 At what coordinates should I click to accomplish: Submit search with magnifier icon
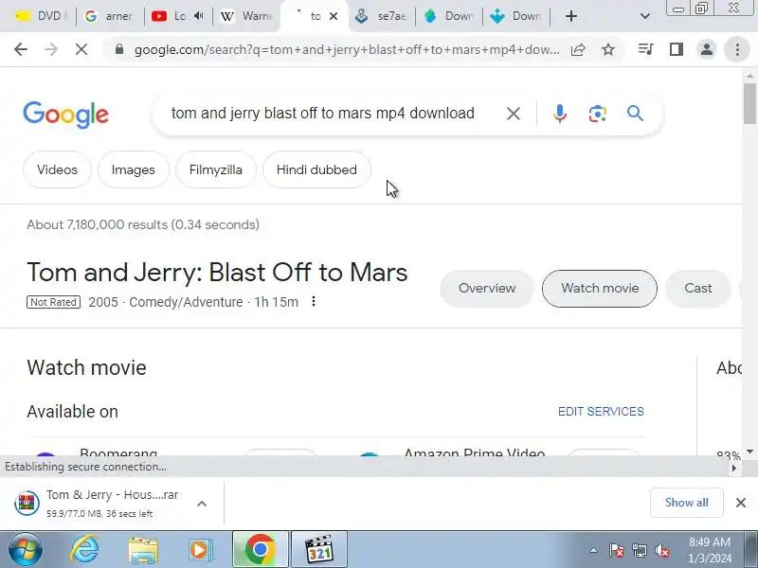(x=635, y=114)
